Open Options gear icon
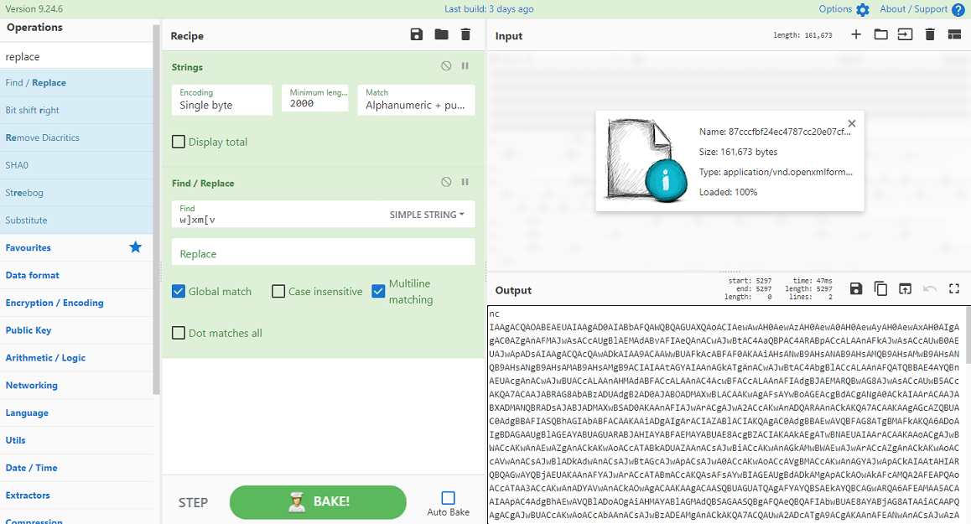 863,9
